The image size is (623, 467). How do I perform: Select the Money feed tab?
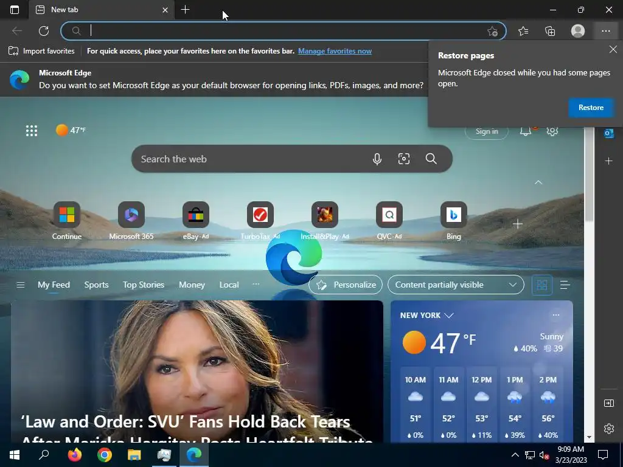click(192, 285)
